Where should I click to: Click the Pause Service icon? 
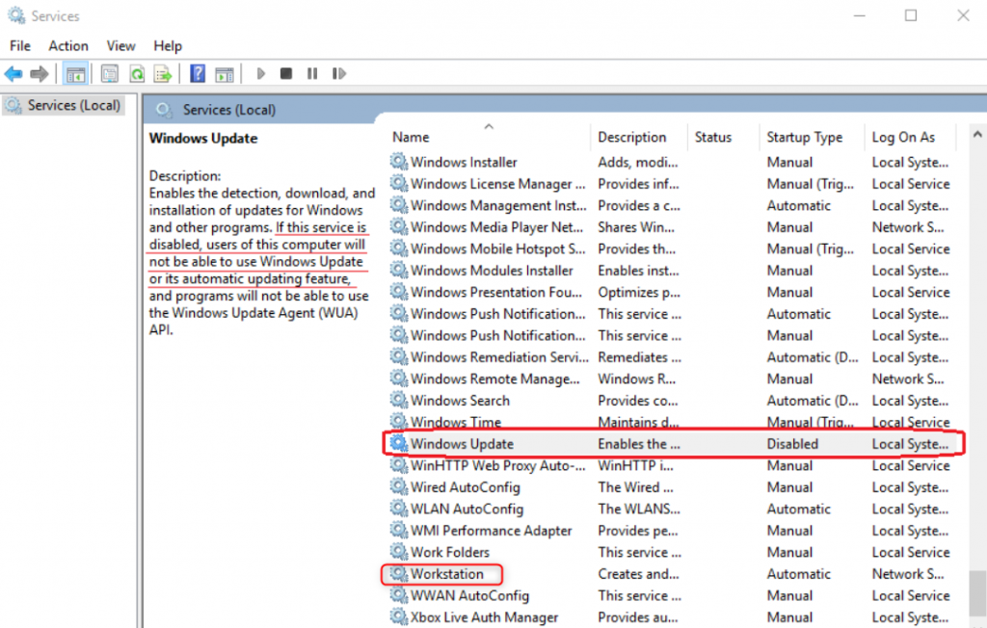pyautogui.click(x=312, y=73)
